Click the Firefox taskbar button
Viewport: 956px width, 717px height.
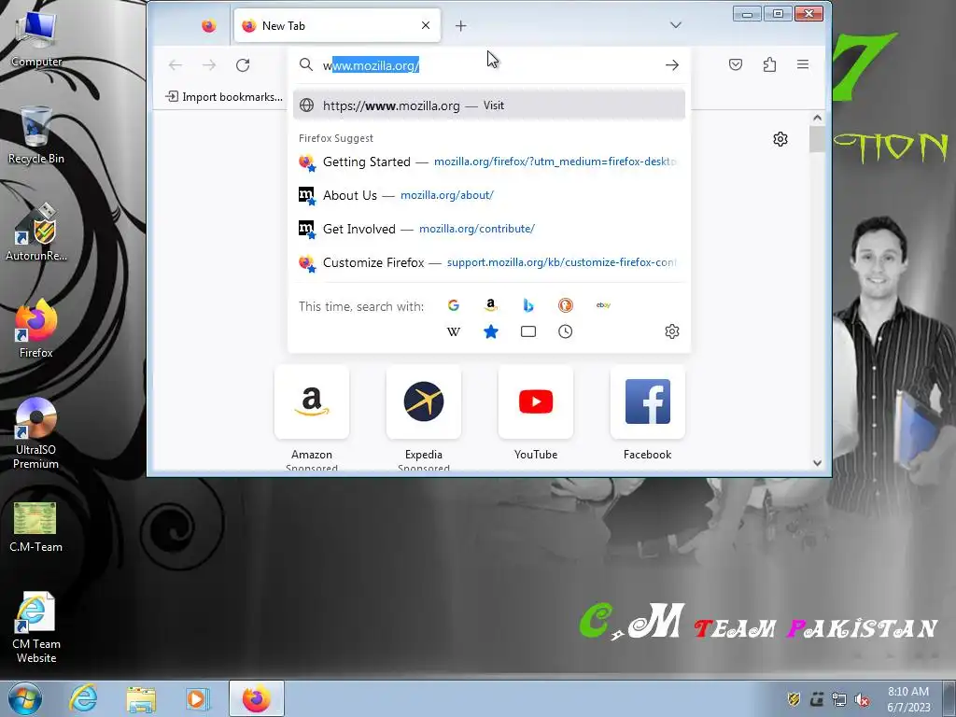[256, 698]
